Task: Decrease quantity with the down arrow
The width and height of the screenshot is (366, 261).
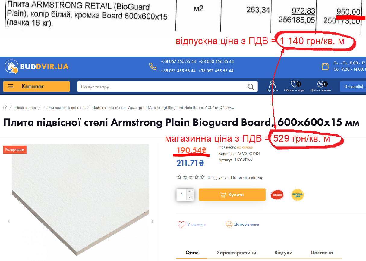Action: pyautogui.click(x=190, y=198)
